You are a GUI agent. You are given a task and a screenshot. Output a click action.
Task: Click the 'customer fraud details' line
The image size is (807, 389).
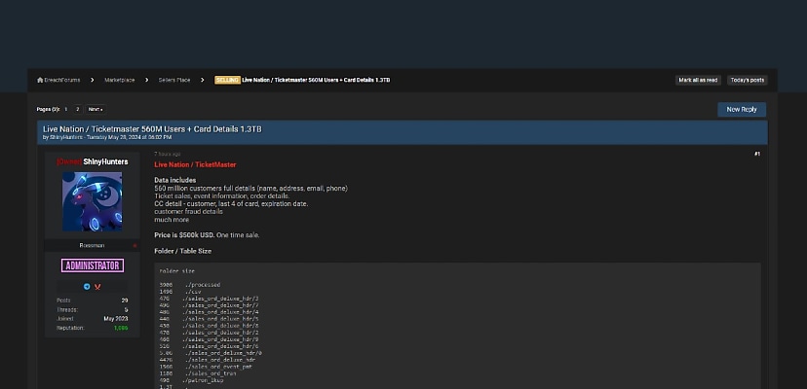188,212
